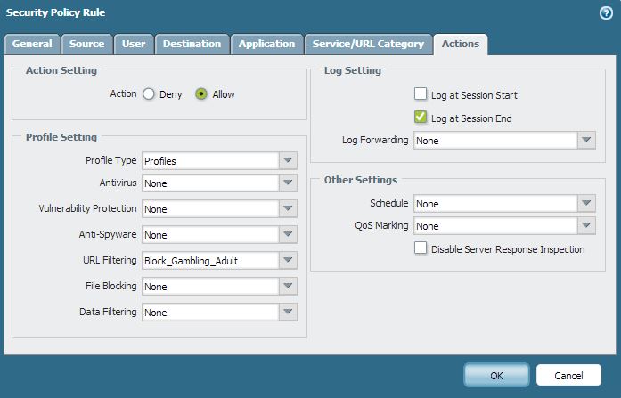
Task: Enable Log at Session Start checkbox
Action: [x=421, y=94]
